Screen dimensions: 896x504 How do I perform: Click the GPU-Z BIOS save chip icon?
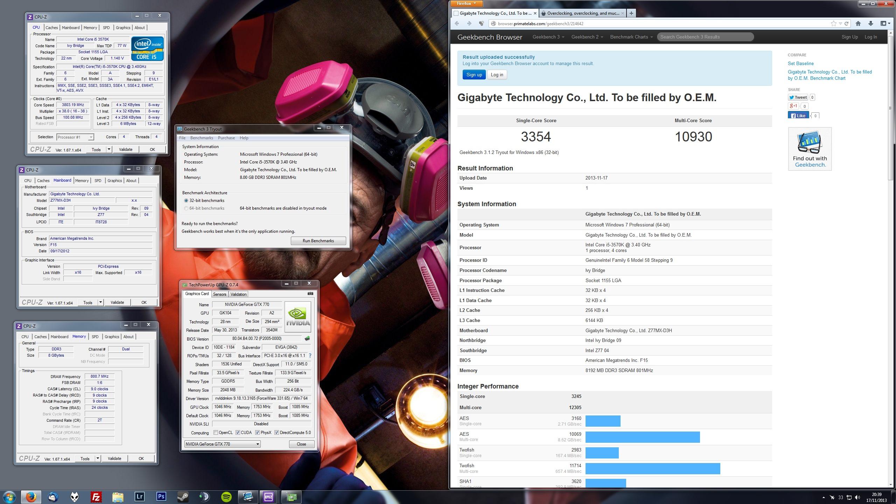tap(307, 338)
